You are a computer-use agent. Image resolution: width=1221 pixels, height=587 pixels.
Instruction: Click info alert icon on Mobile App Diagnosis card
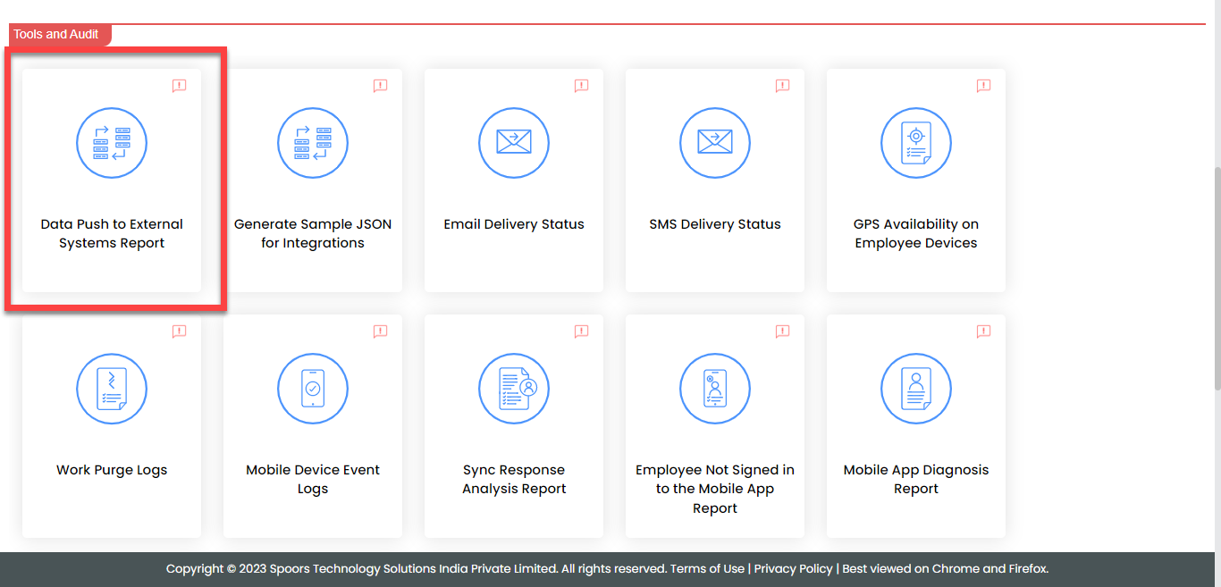point(983,331)
